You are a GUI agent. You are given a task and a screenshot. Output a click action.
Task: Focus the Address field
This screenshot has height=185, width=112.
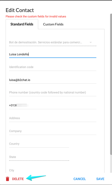click(x=53, y=118)
